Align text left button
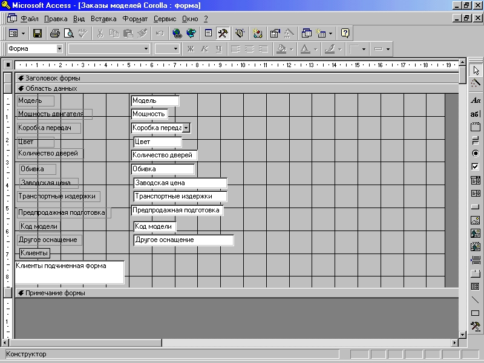484x363 pixels. (236, 49)
